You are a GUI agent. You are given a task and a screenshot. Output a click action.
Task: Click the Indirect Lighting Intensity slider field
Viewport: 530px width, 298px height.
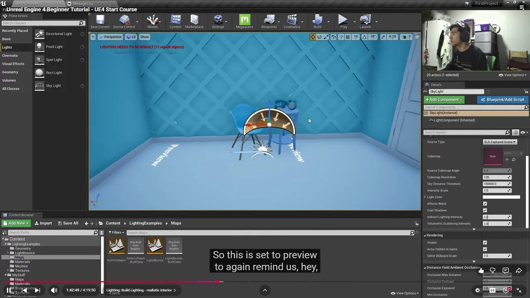click(497, 217)
